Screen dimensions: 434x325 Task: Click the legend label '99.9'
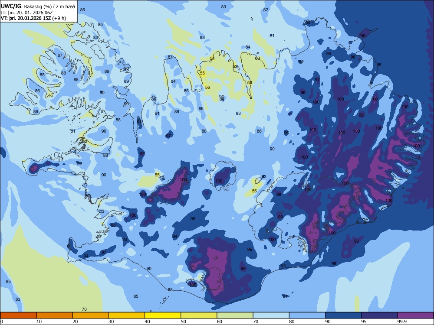point(402,322)
